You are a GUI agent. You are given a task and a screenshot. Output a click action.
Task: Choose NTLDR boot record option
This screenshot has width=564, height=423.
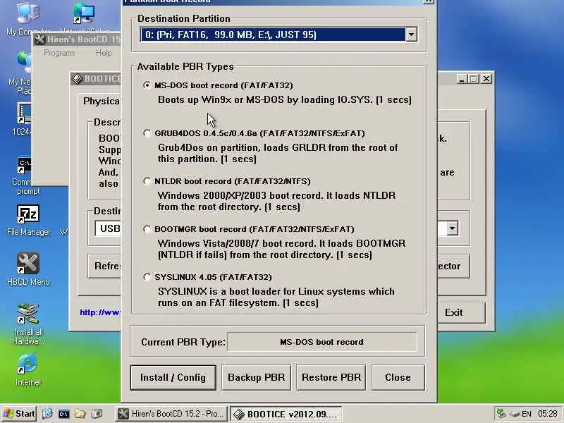147,181
